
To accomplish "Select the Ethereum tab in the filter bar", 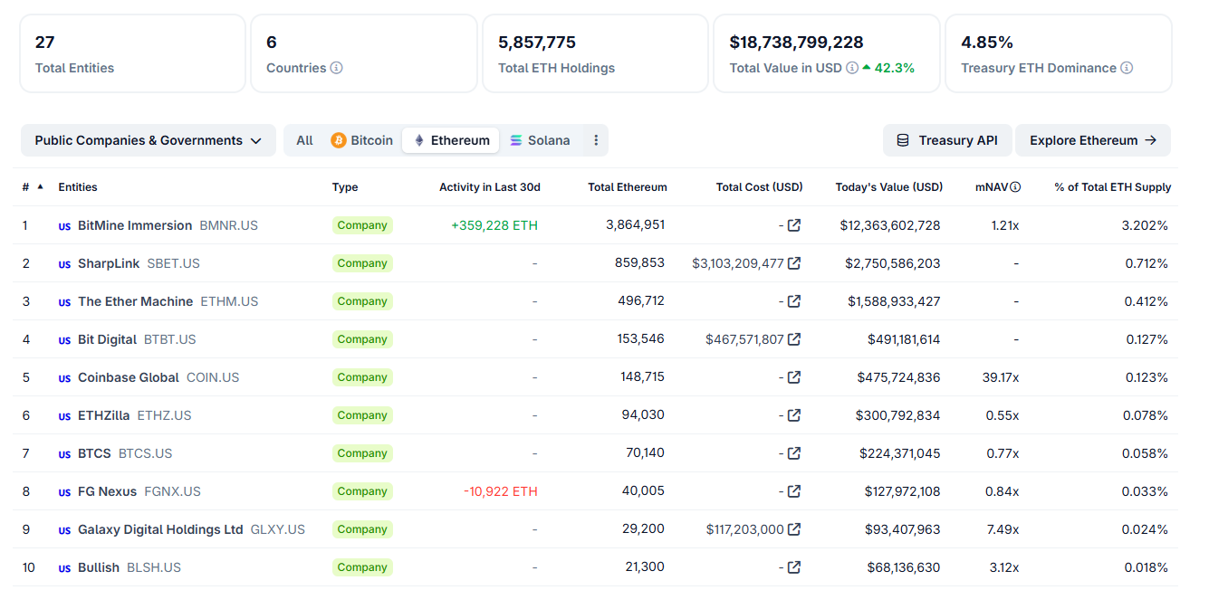I will coord(450,140).
